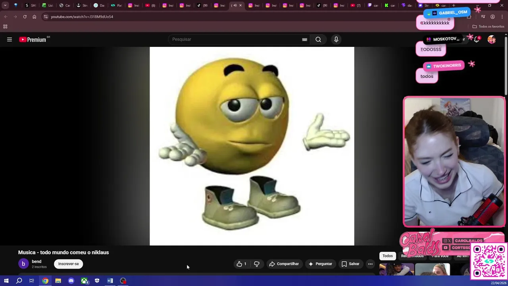Image resolution: width=508 pixels, height=286 pixels.
Task: Open second recommended video thumbnail with blonde person
Action: pyautogui.click(x=433, y=269)
